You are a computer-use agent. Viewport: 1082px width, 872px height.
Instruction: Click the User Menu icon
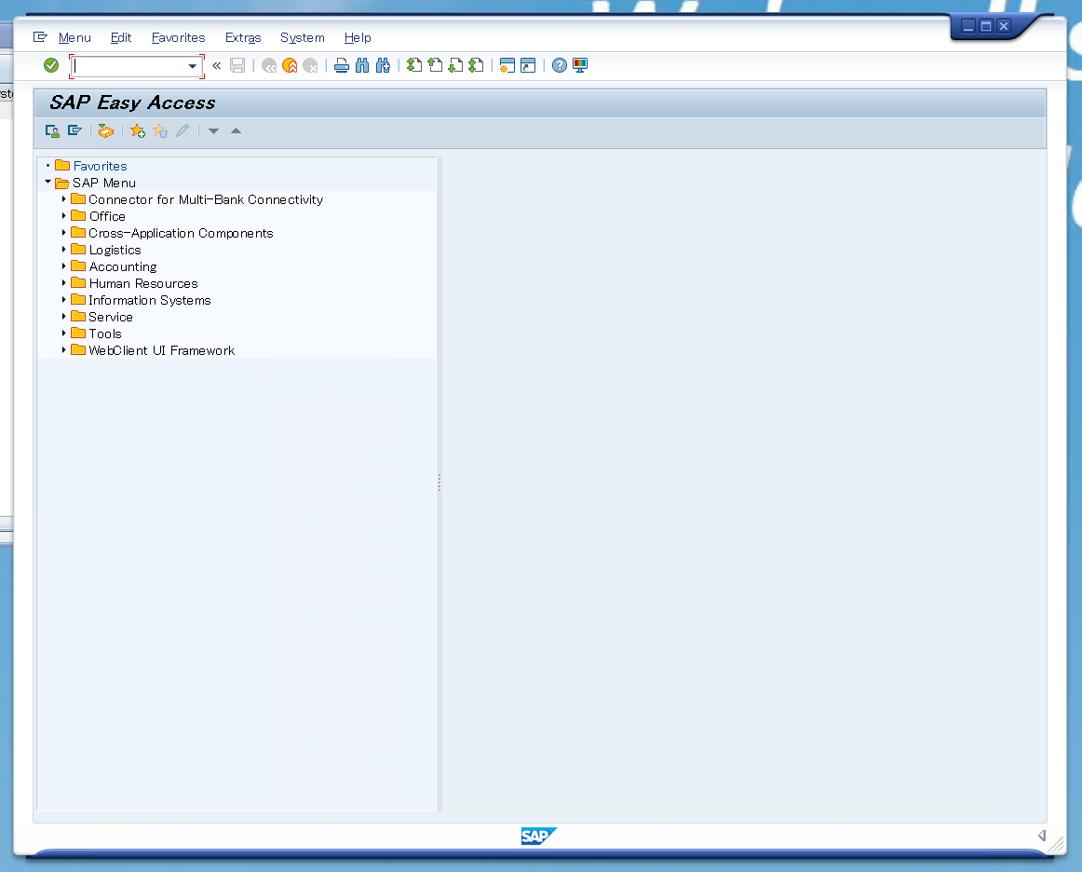tap(52, 131)
